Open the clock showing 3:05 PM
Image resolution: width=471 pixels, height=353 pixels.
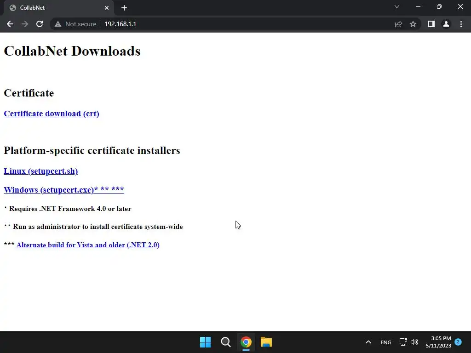coord(438,342)
